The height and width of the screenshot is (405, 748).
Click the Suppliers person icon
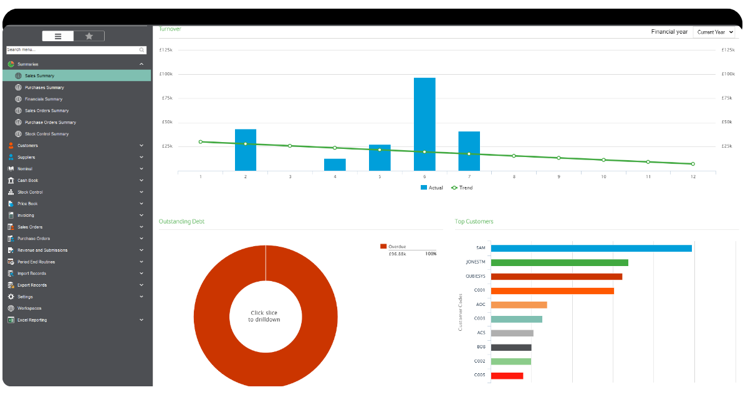[x=11, y=157]
